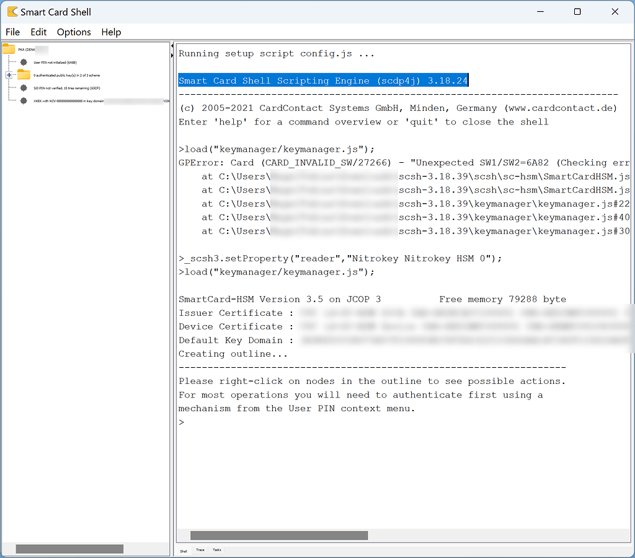Click the scrollbar under the outline panel
The width and height of the screenshot is (635, 558).
pos(69,549)
